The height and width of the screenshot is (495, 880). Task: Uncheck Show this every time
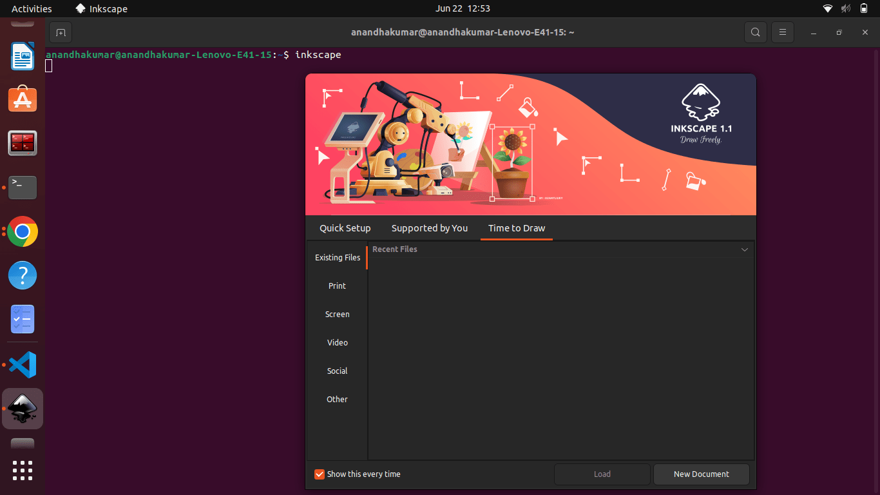(320, 474)
